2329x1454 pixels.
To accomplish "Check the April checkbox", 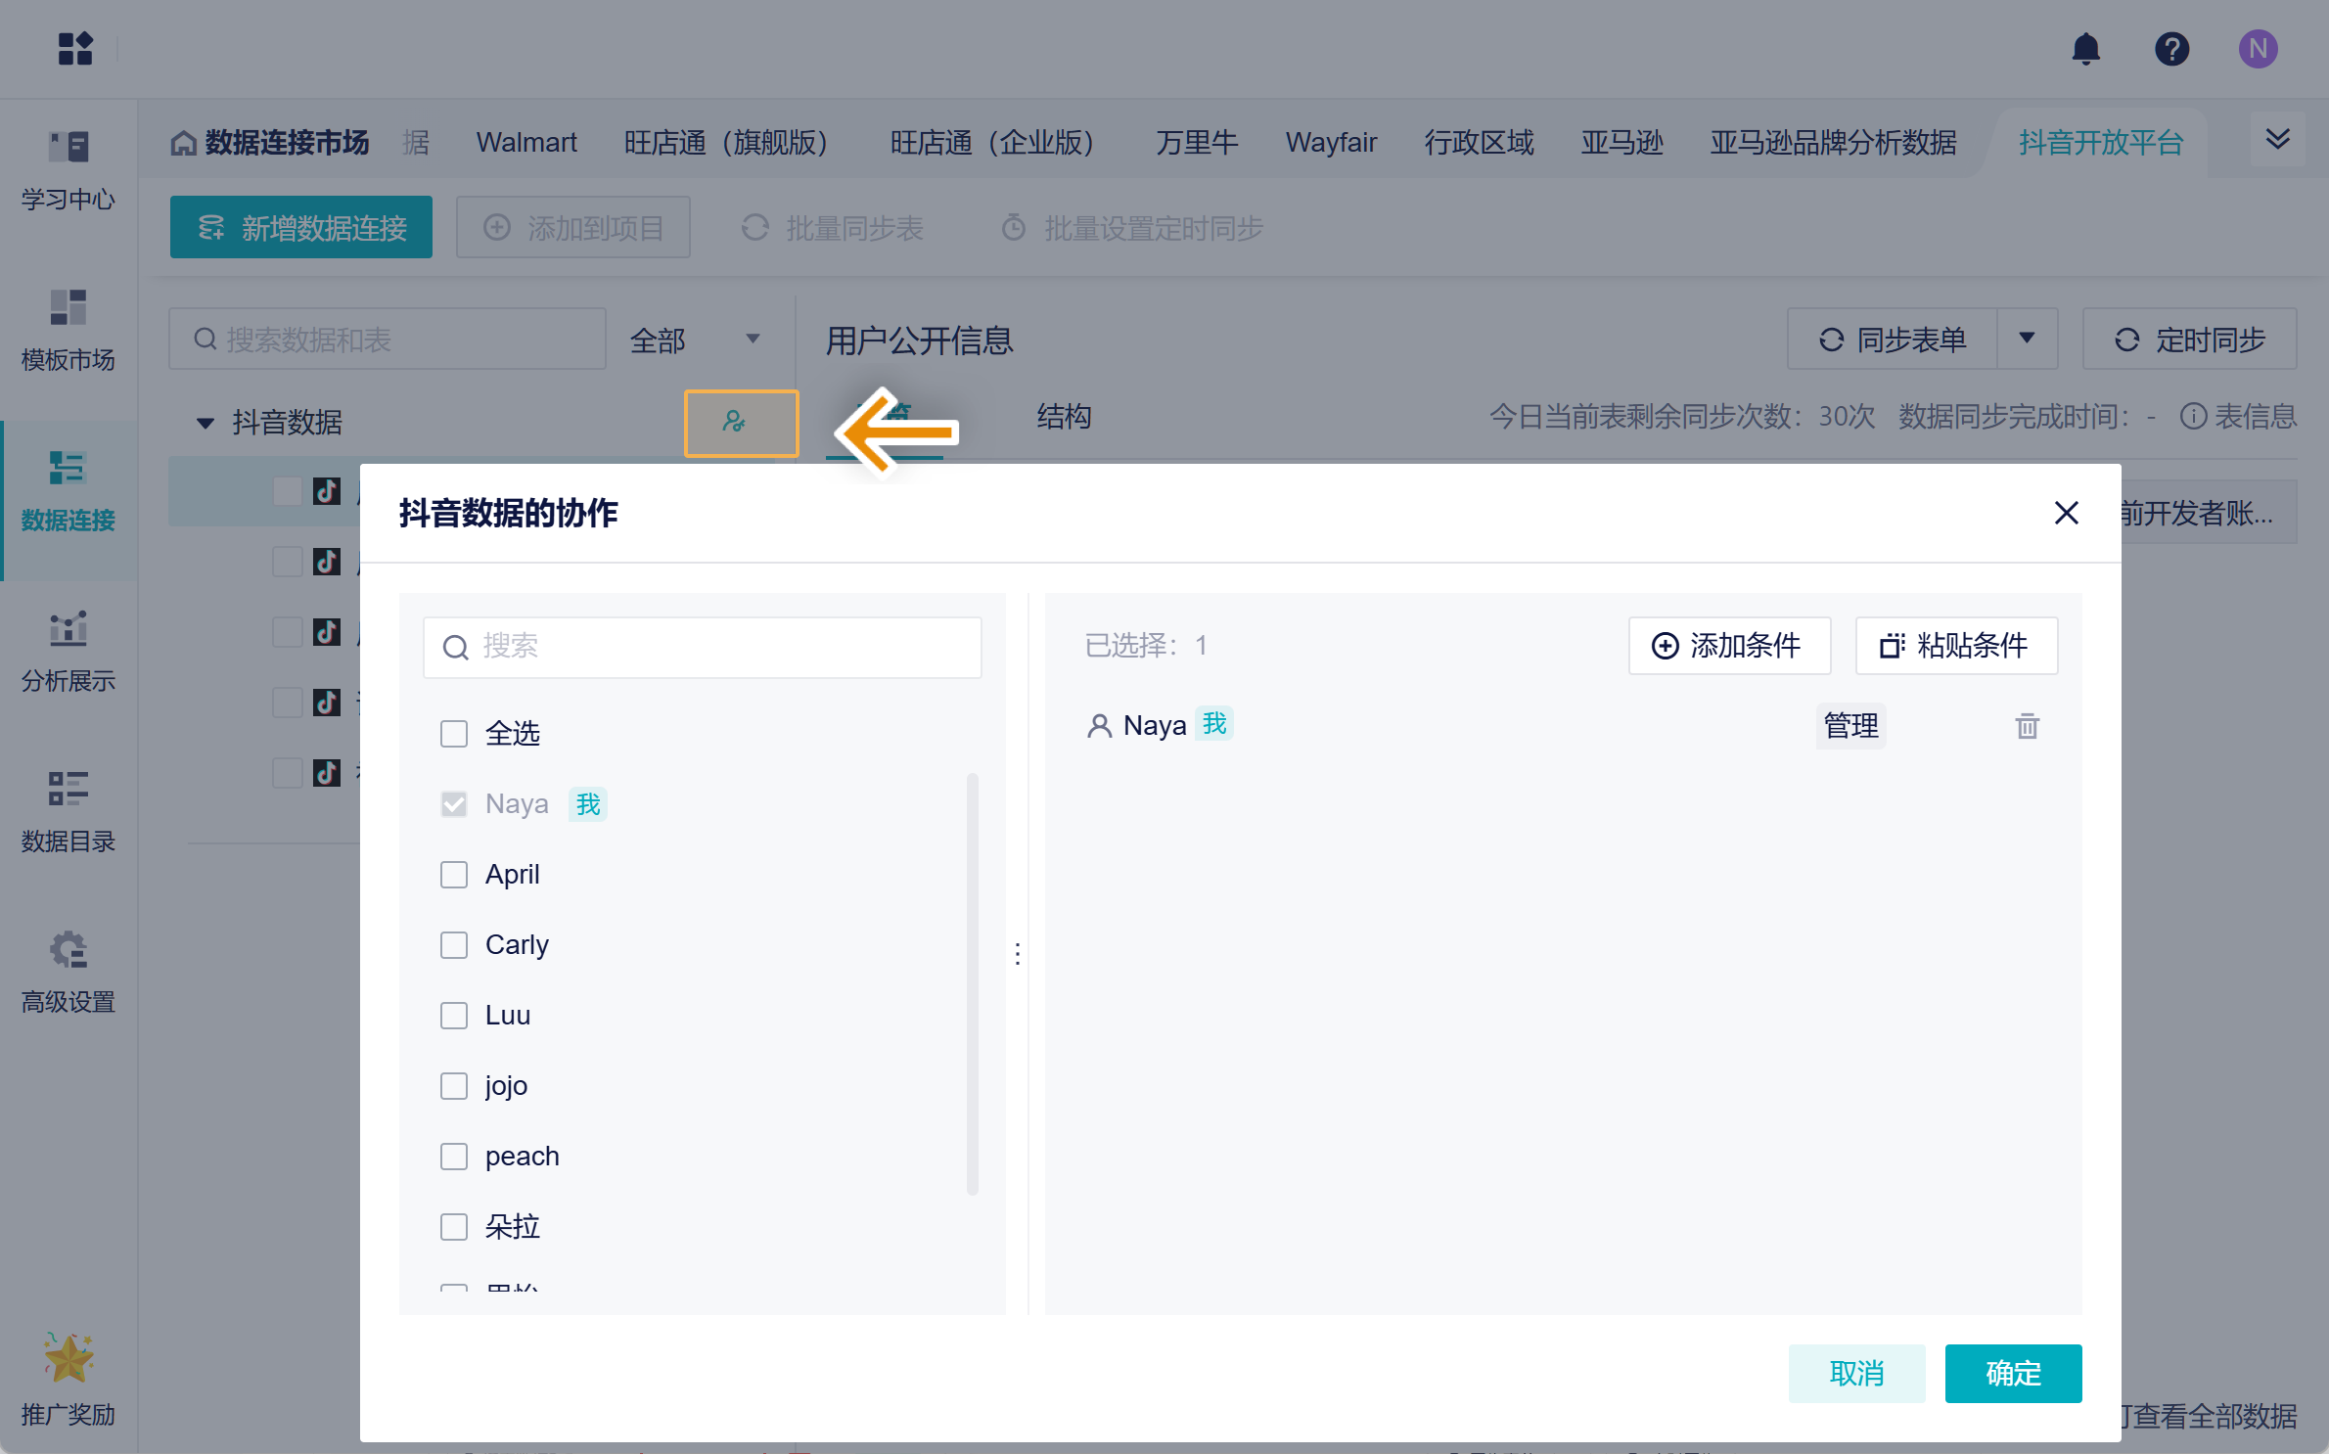I will (454, 875).
